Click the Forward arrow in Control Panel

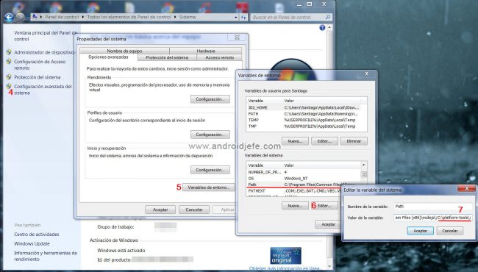coord(20,17)
